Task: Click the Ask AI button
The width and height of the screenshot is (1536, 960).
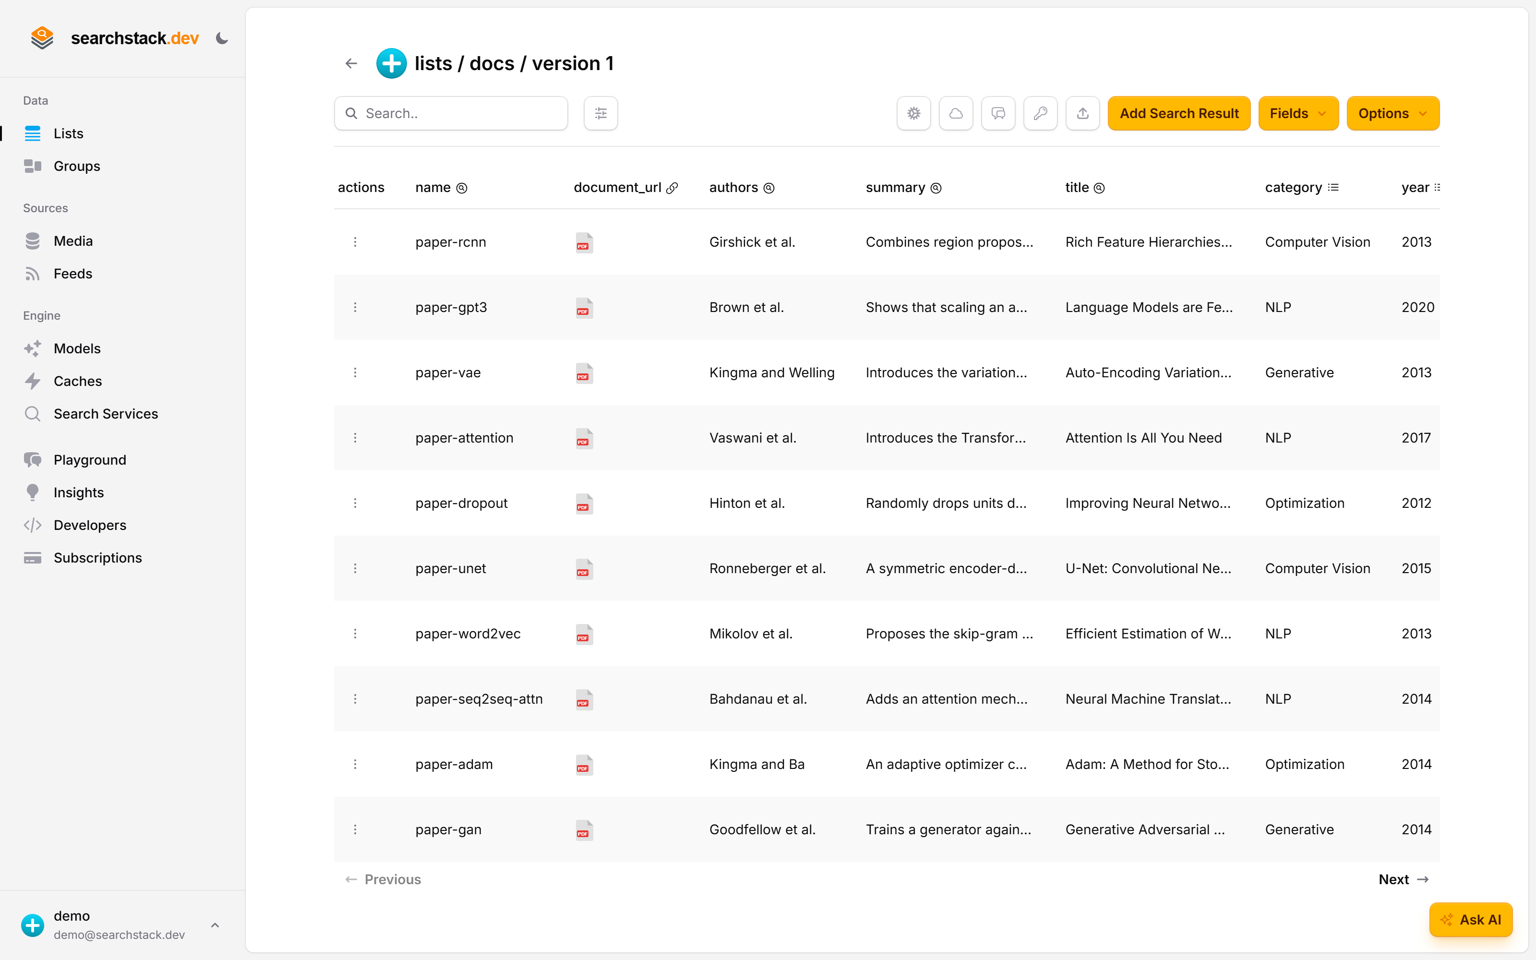Action: [x=1471, y=919]
